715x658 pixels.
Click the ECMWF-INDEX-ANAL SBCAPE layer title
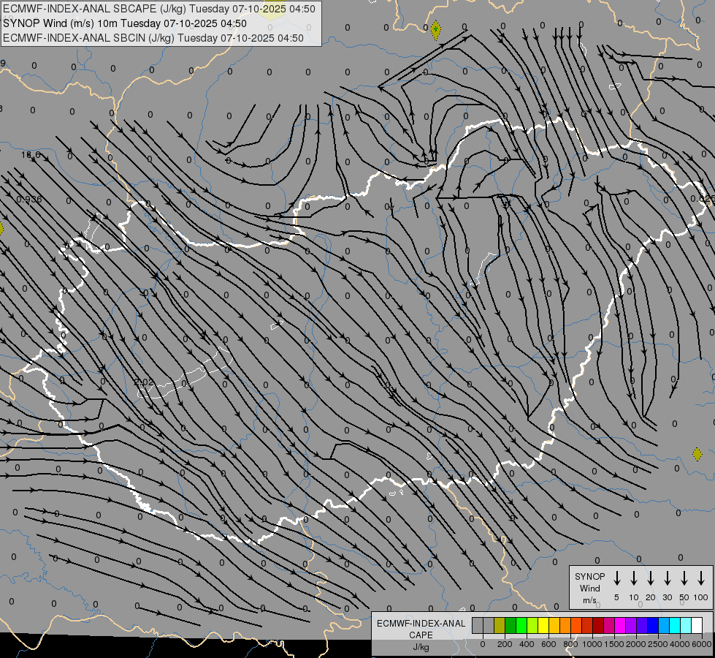(159, 9)
